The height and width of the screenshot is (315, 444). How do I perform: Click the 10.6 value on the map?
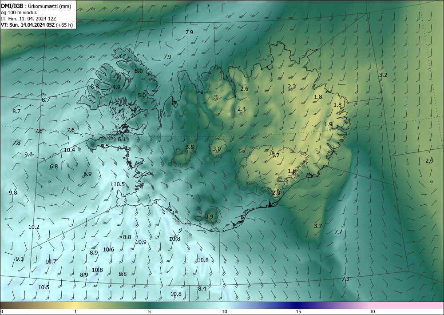pyautogui.click(x=108, y=250)
